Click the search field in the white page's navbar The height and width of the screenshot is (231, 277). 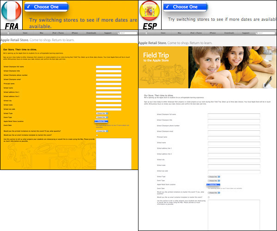pos(266,34)
